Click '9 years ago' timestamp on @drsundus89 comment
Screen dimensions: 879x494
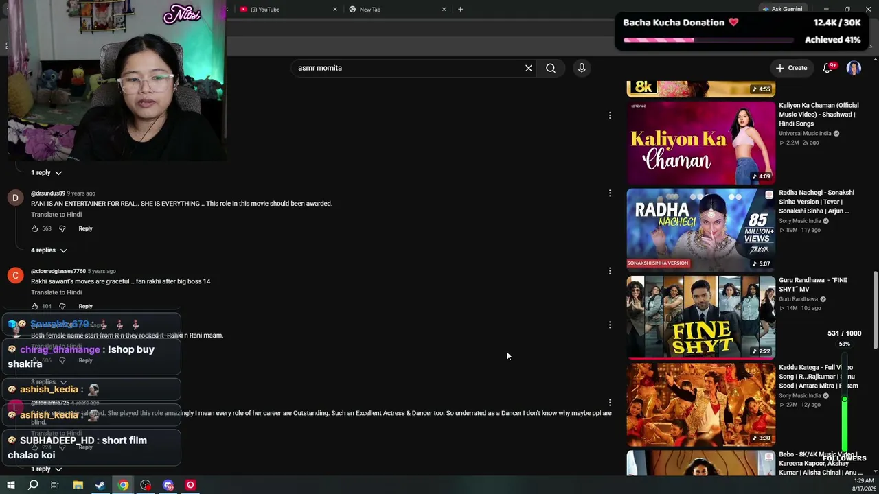tap(81, 193)
